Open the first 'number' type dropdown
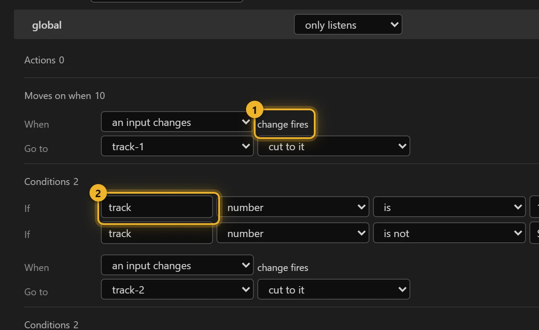Image resolution: width=539 pixels, height=330 pixels. coord(293,207)
